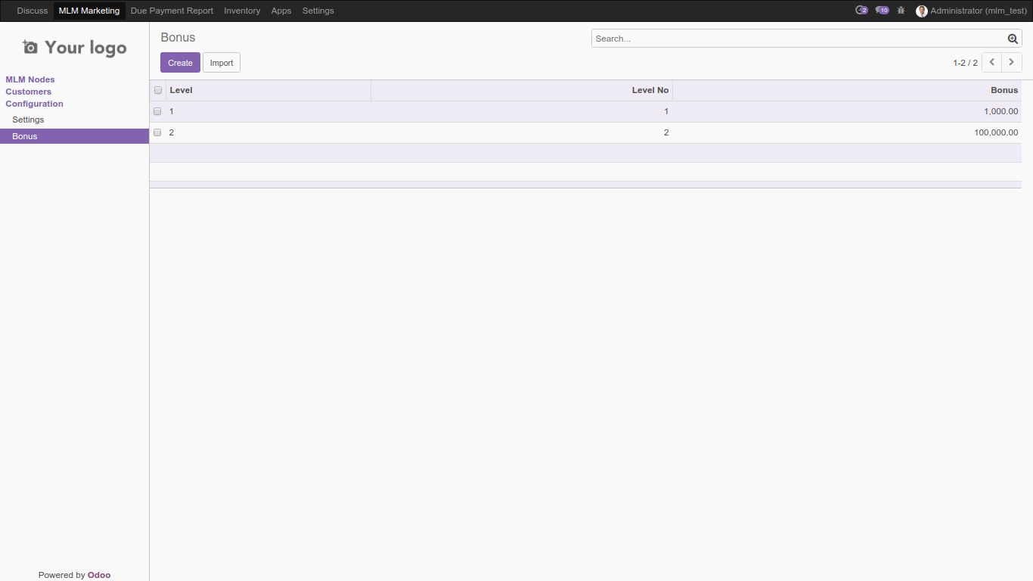Image resolution: width=1033 pixels, height=581 pixels.
Task: Open the Due Payment Report menu
Action: coord(172,11)
